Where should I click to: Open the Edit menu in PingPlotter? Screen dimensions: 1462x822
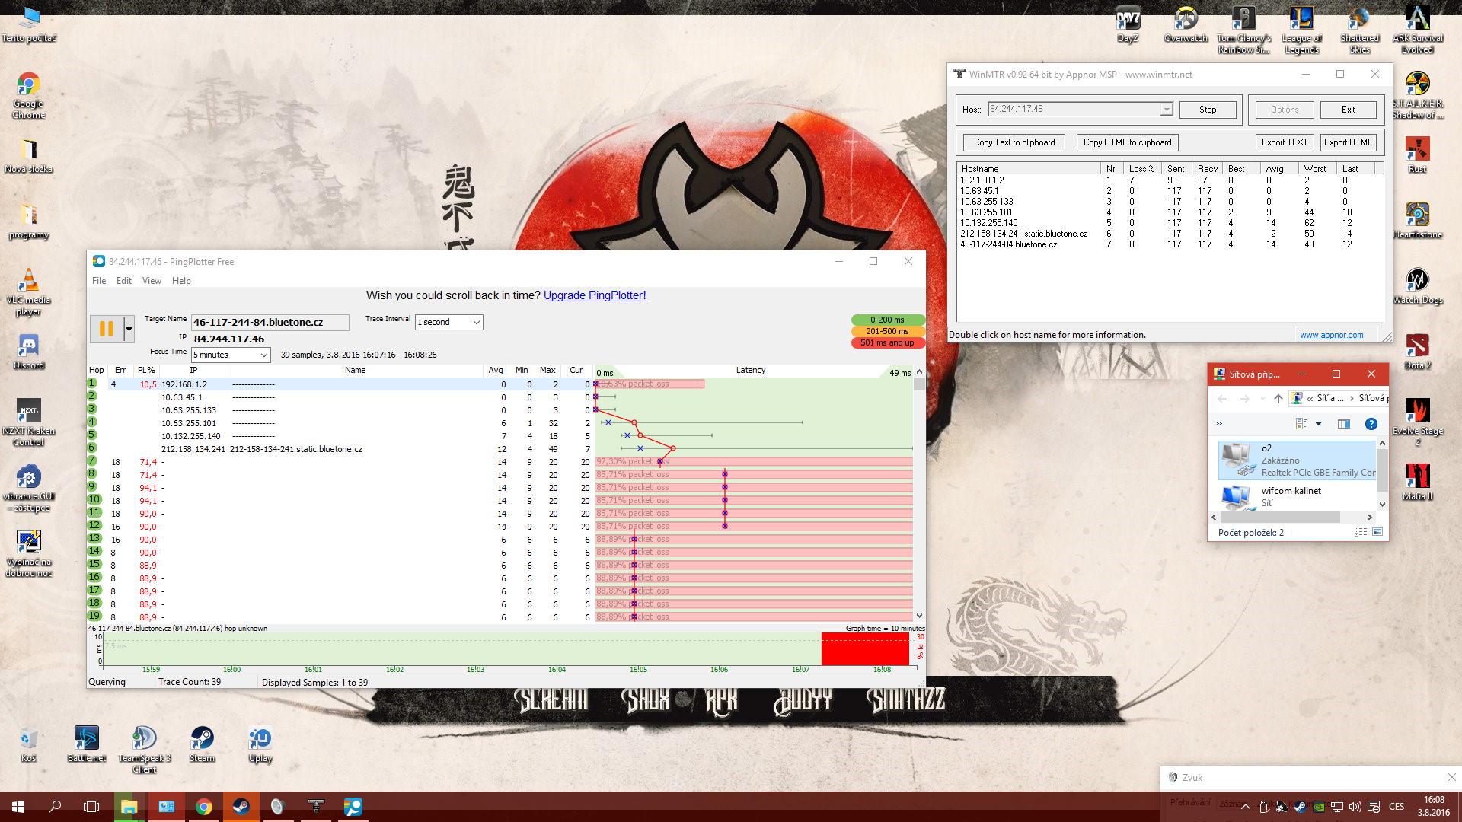pyautogui.click(x=123, y=281)
